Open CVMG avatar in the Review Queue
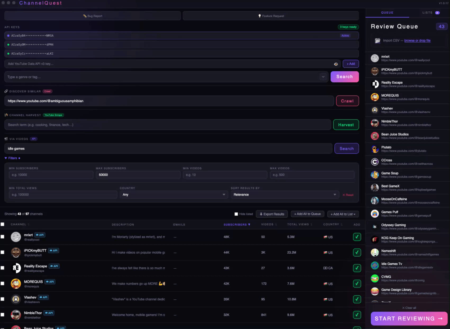Viewport: 450px width, 329px height. click(375, 278)
